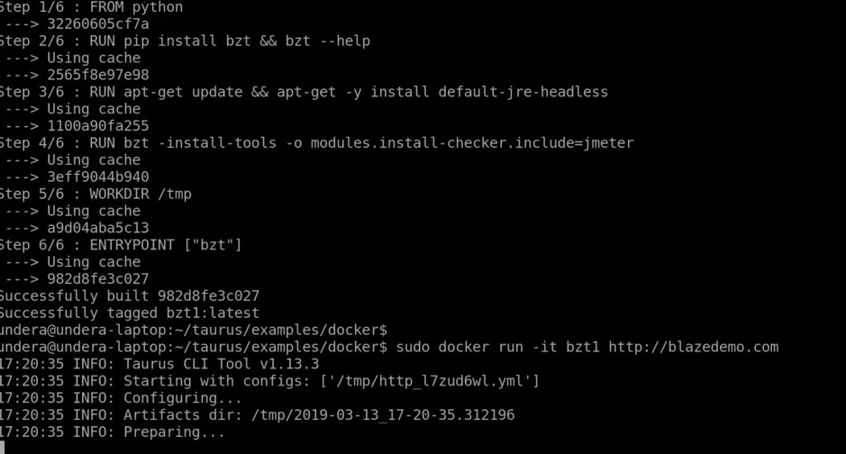Click the layer hash a9d04aba5c13
The image size is (846, 454).
97,228
